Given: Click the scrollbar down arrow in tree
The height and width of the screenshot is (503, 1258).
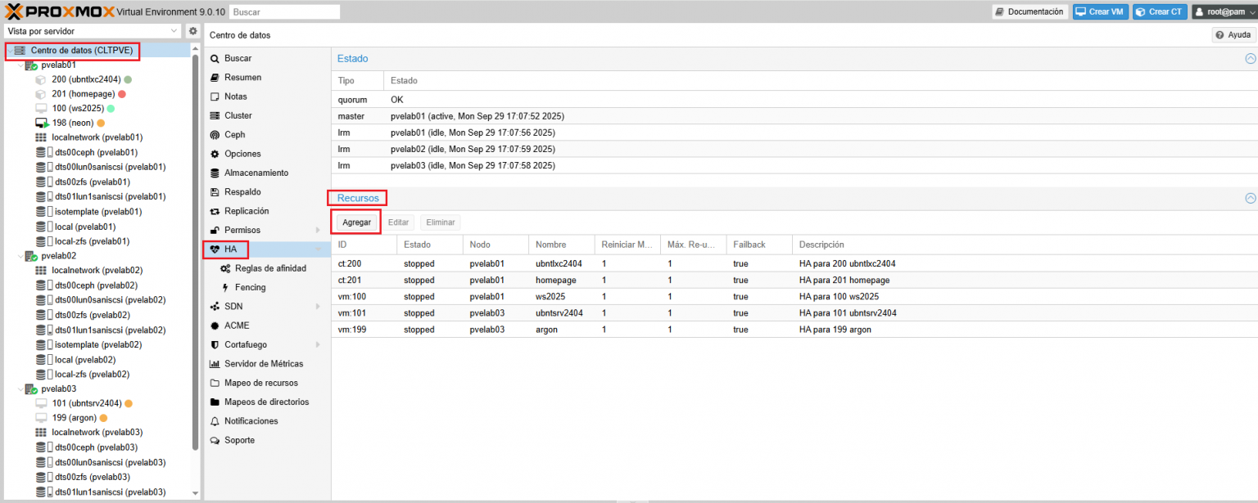Looking at the screenshot, I should pyautogui.click(x=195, y=493).
